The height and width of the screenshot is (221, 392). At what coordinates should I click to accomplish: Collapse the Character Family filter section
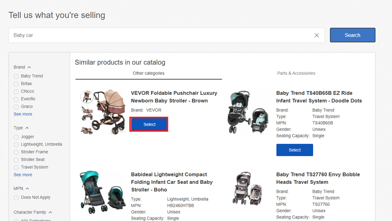click(x=50, y=212)
